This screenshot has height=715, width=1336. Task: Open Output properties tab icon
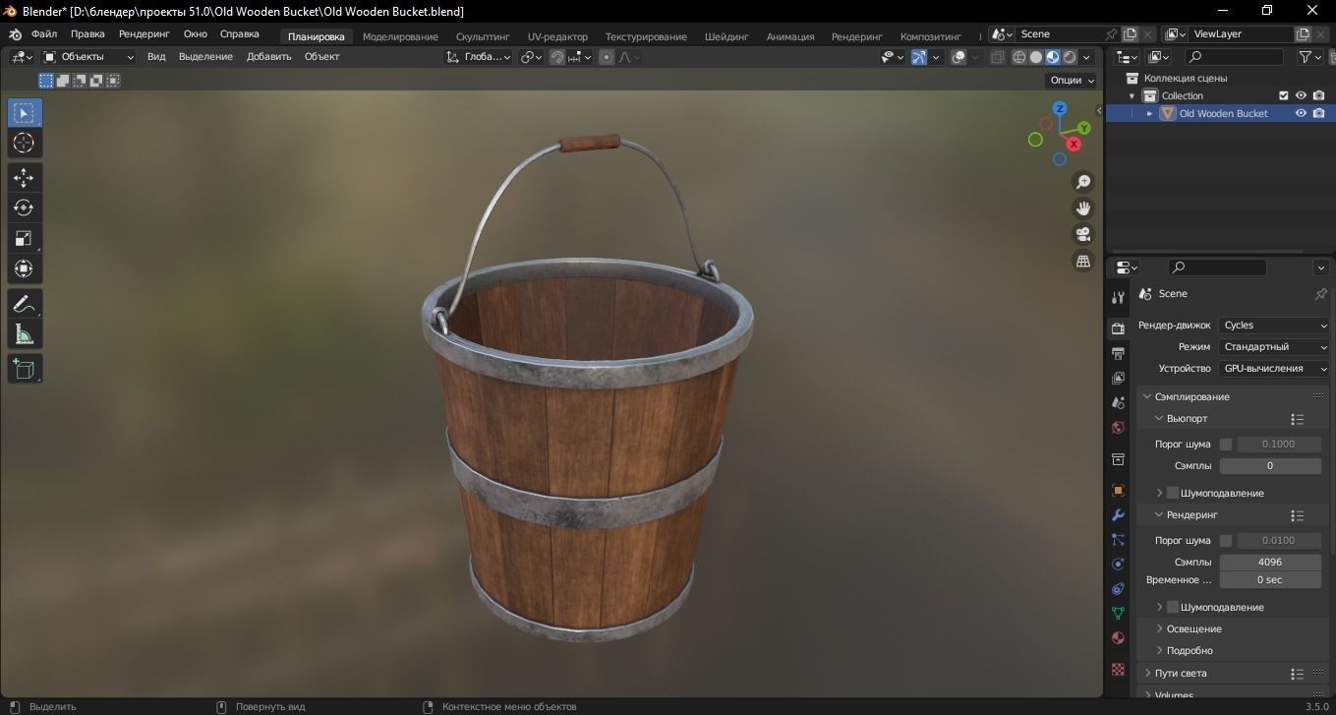[x=1118, y=353]
